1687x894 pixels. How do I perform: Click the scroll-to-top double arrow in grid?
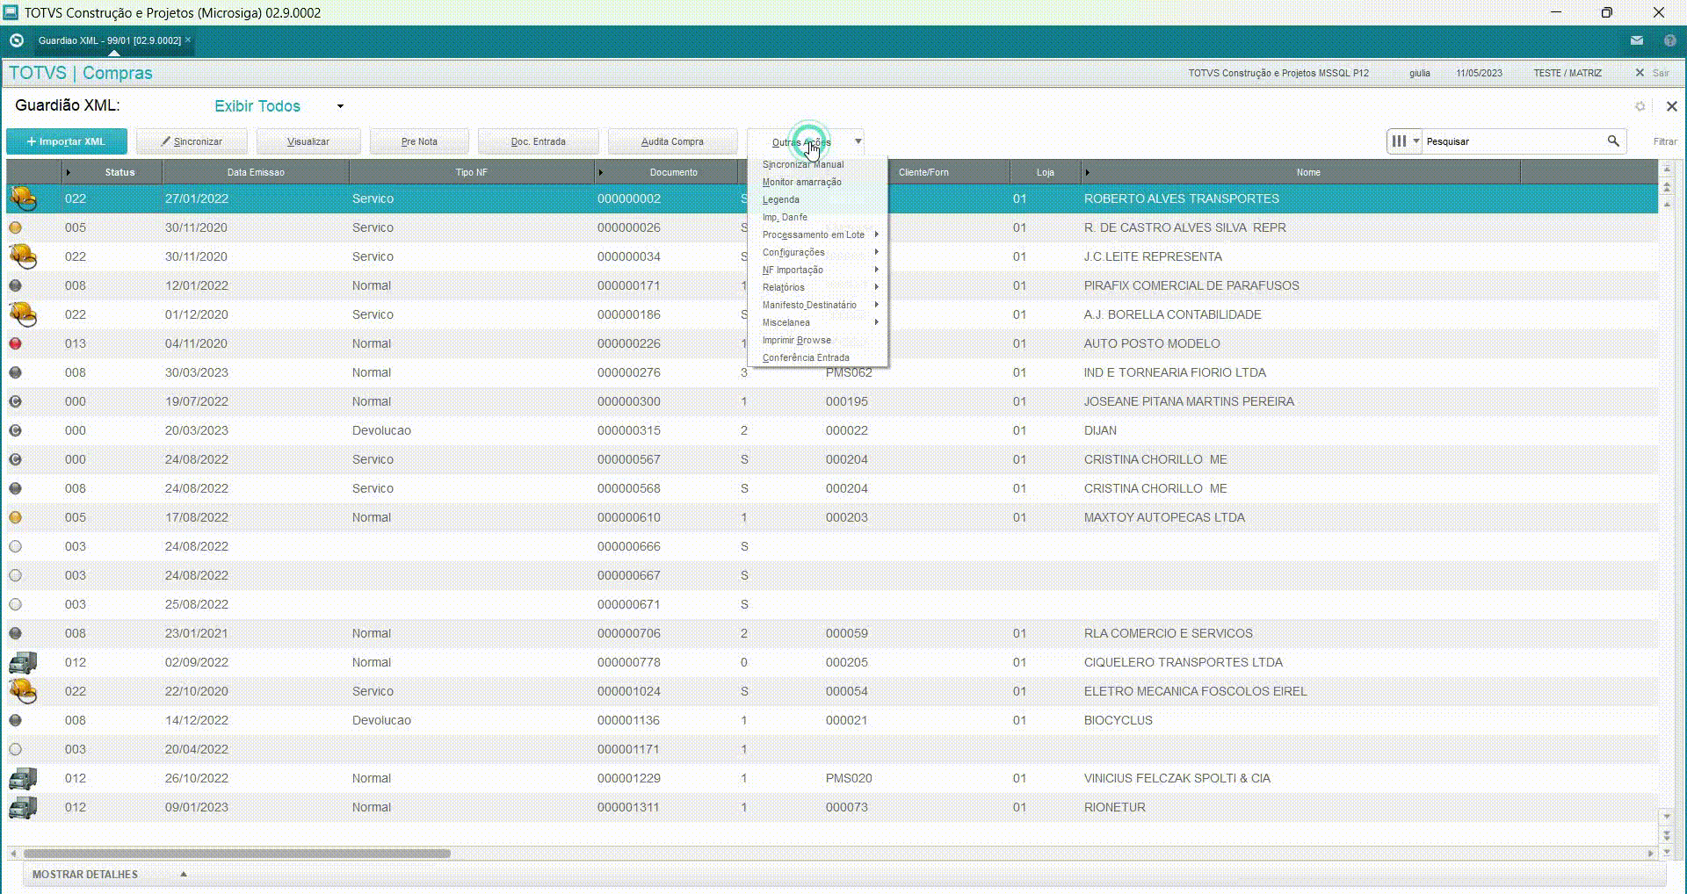click(1667, 186)
